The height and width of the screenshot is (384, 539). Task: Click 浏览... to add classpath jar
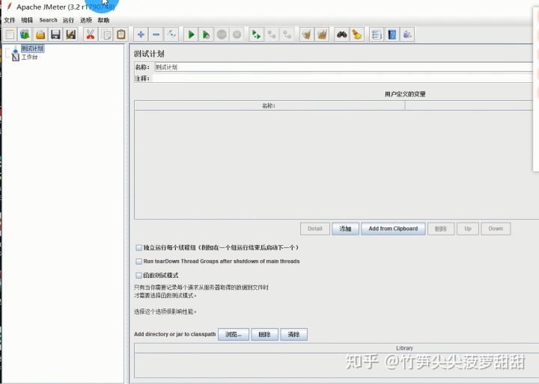234,334
